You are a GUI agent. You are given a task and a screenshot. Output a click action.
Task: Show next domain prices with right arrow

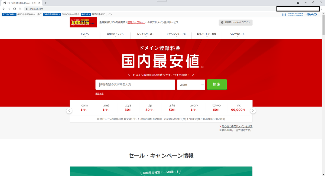[253, 111]
